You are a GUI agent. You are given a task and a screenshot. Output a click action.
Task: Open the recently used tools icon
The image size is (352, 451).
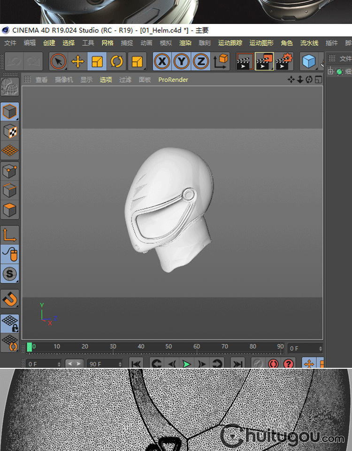[137, 61]
